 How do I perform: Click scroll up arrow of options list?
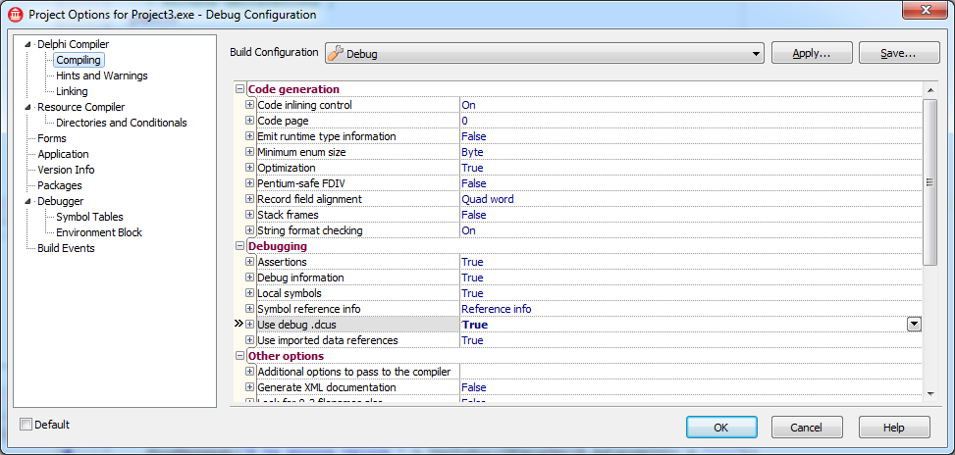click(x=930, y=90)
